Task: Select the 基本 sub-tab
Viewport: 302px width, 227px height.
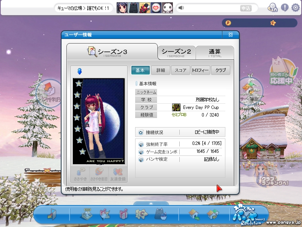Action: point(140,70)
